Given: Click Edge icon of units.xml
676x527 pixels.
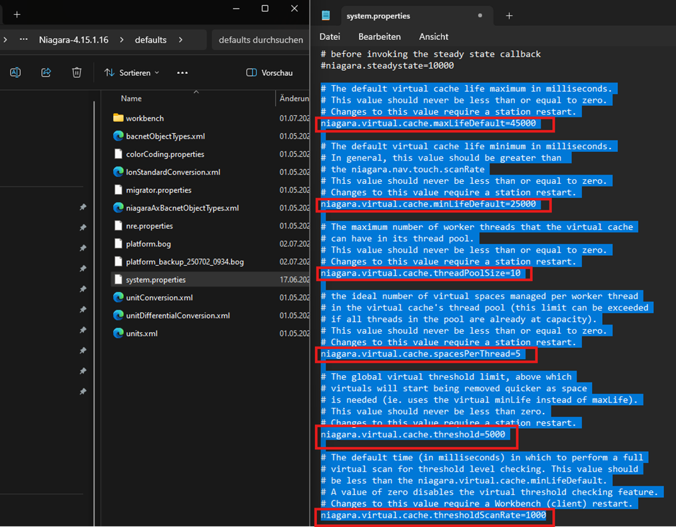Looking at the screenshot, I should point(118,333).
